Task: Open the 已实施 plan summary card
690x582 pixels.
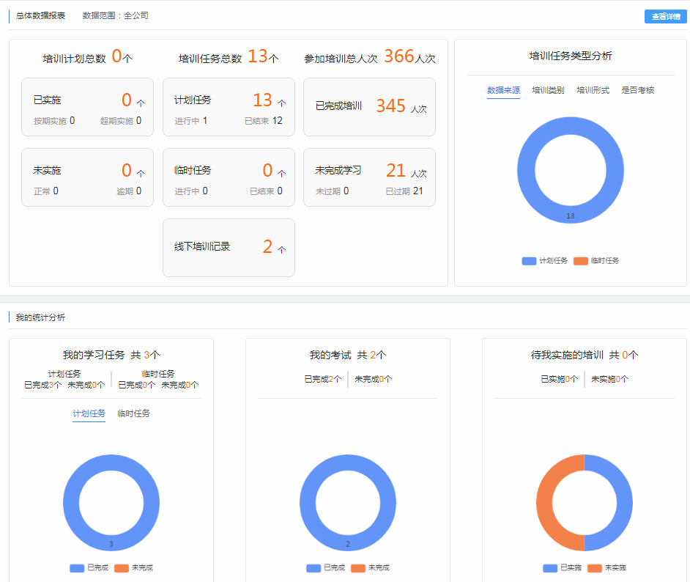Action: 87,107
